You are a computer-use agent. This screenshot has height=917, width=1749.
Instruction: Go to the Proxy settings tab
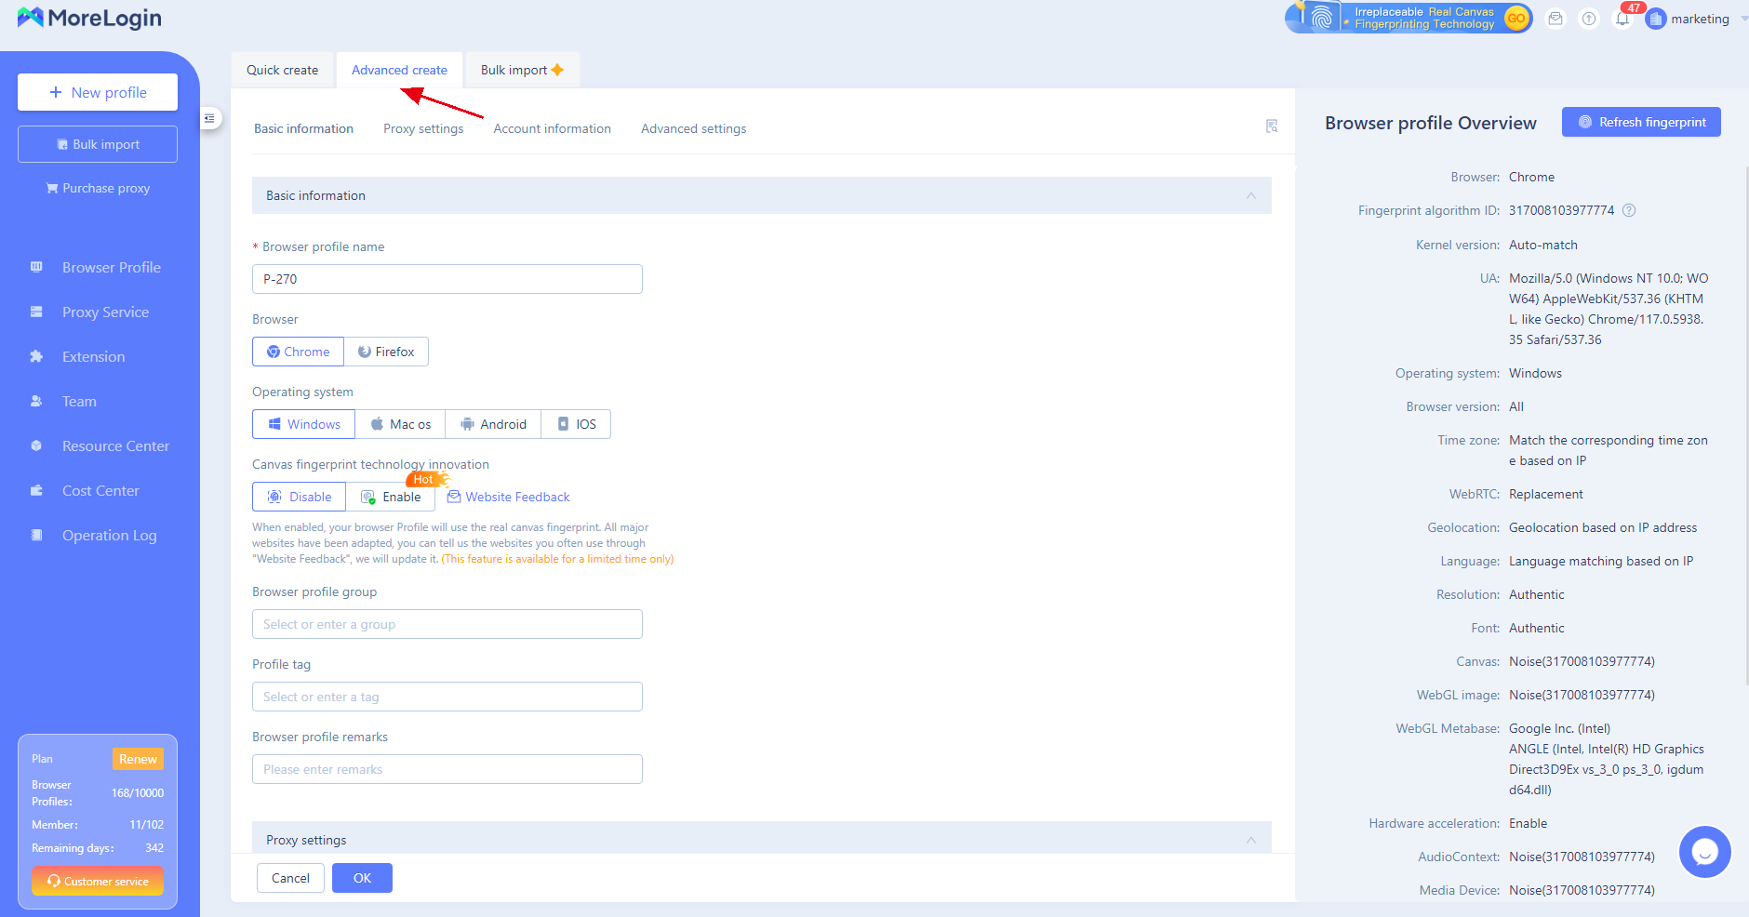coord(423,128)
